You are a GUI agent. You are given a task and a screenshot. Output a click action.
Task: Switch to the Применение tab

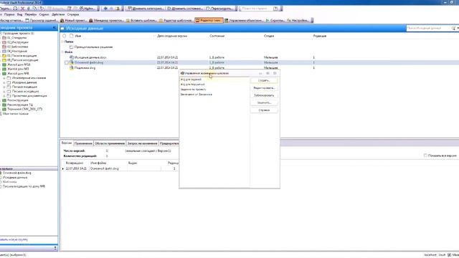(x=83, y=143)
